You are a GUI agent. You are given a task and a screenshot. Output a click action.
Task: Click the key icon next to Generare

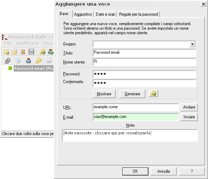pyautogui.click(x=153, y=94)
